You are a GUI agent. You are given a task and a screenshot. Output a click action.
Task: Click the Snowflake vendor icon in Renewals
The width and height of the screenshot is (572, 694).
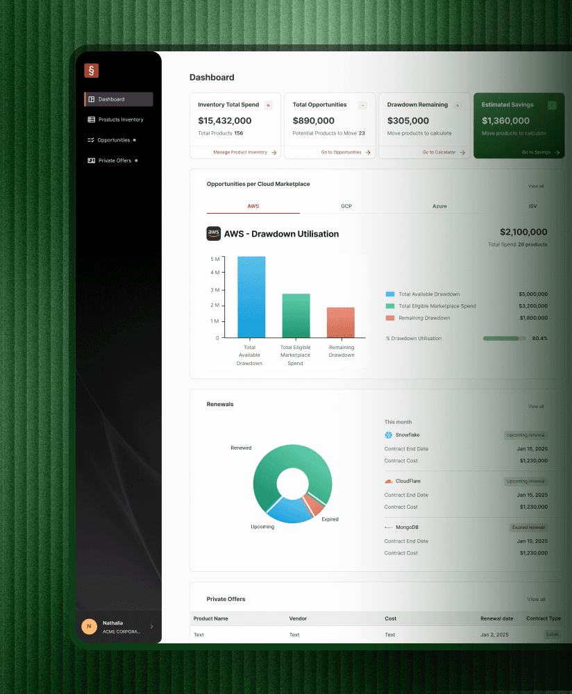[x=387, y=434]
